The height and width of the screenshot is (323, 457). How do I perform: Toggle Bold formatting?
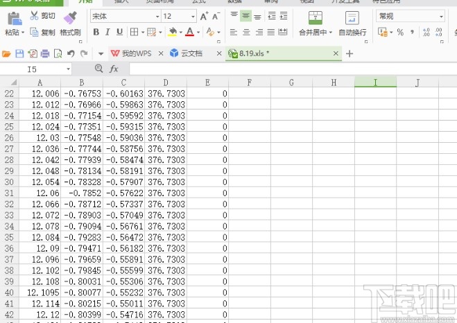[96, 32]
